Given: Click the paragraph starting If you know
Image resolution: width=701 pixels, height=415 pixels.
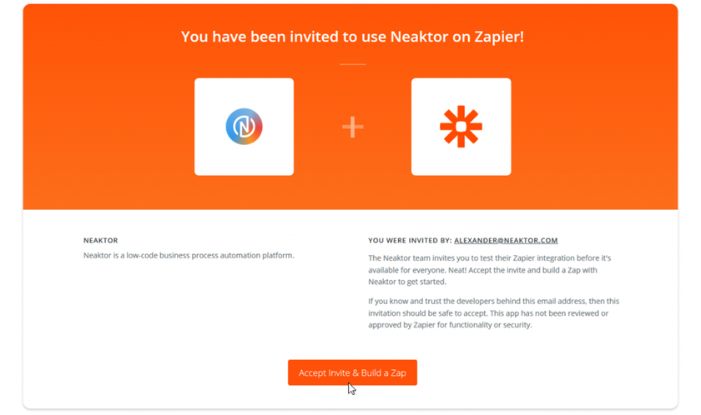Looking at the screenshot, I should [492, 312].
